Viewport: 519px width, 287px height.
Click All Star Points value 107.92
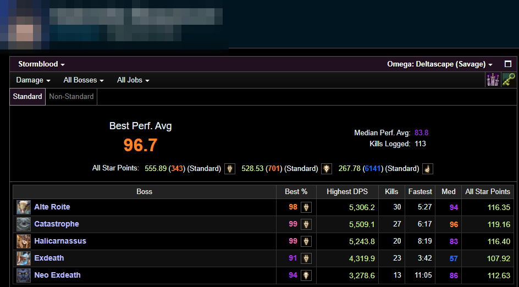pos(499,258)
